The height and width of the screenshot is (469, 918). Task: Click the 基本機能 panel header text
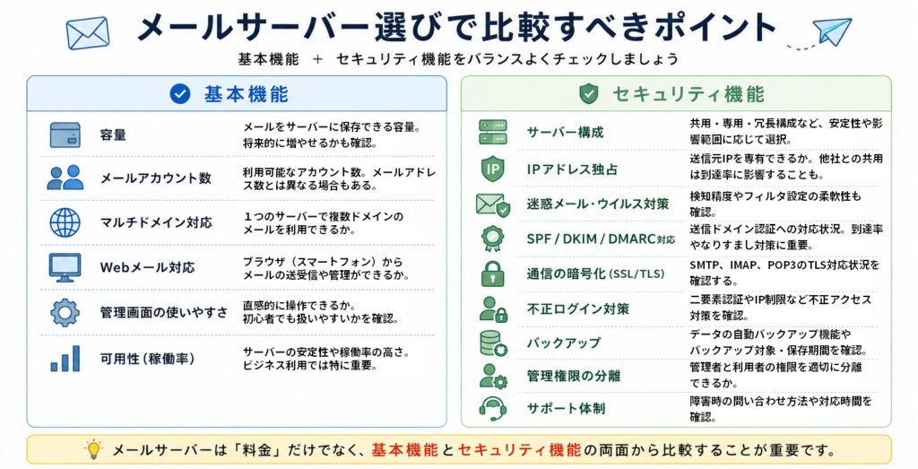tap(246, 94)
